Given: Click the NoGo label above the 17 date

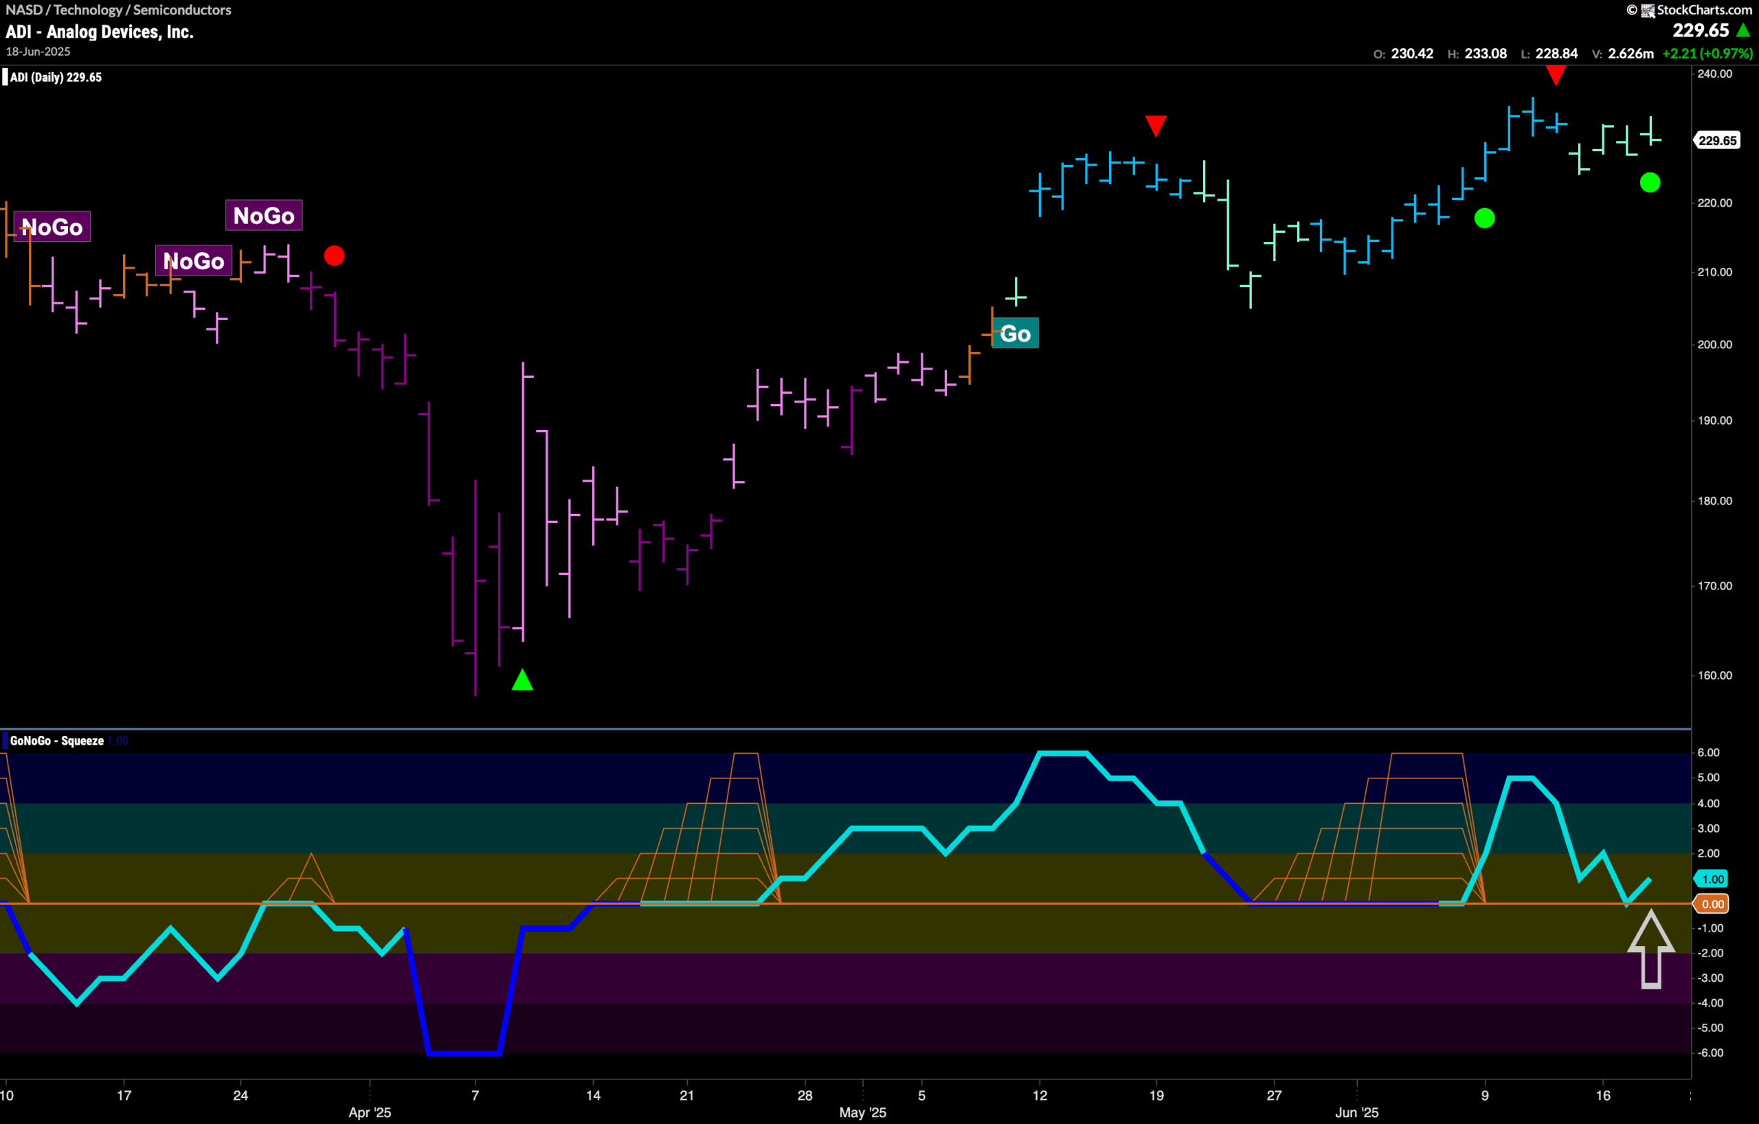Looking at the screenshot, I should 194,261.
